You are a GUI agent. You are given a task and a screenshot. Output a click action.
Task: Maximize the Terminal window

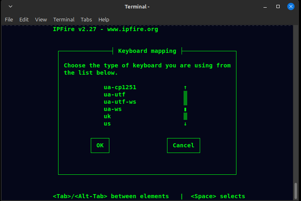[x=278, y=7]
